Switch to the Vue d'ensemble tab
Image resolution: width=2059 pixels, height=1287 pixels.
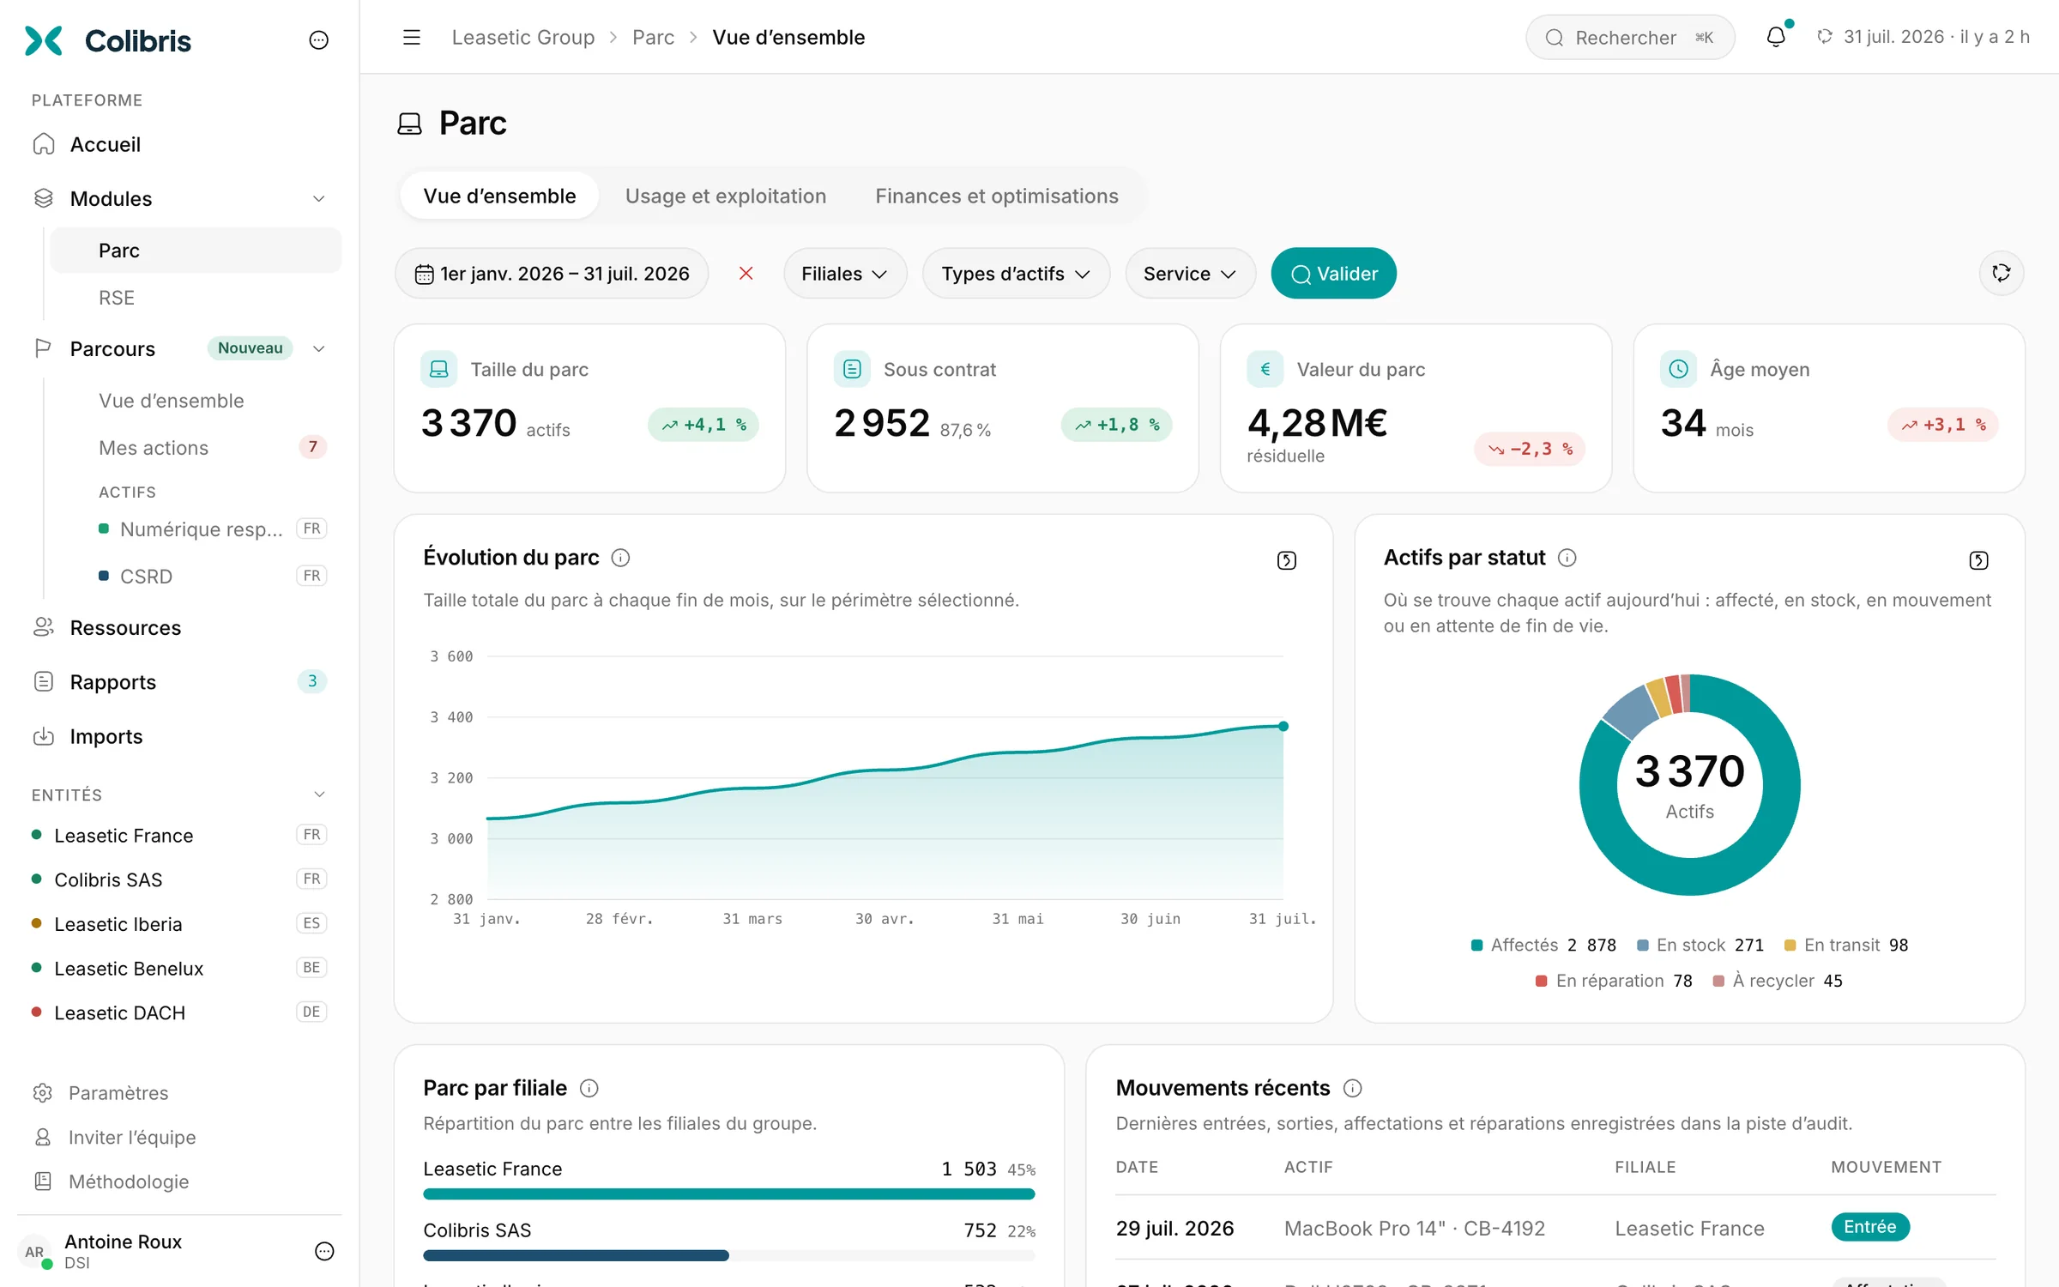pos(499,196)
